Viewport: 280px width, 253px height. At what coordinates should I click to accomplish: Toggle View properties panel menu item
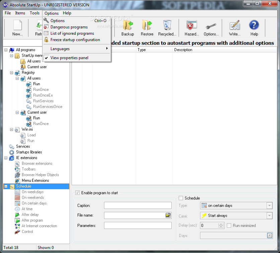pyautogui.click(x=77, y=58)
